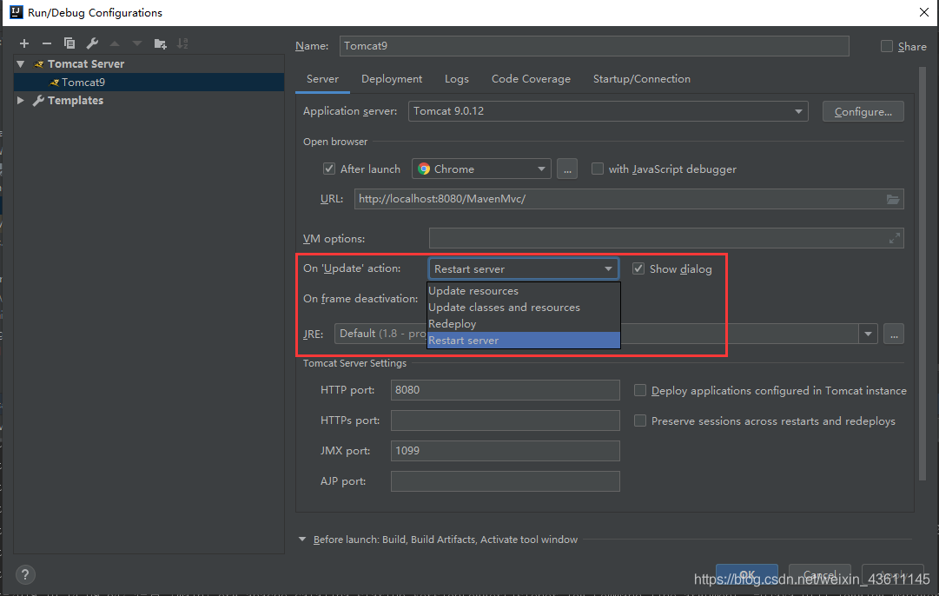Expand VM options field with arrows icon
The height and width of the screenshot is (596, 939).
click(894, 238)
